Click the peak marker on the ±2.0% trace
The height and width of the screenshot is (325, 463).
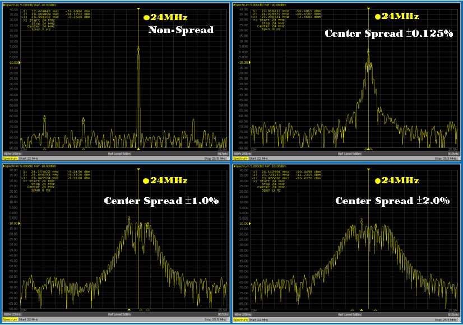(x=362, y=220)
